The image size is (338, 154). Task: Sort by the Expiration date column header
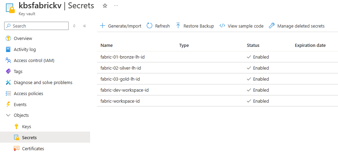310,45
